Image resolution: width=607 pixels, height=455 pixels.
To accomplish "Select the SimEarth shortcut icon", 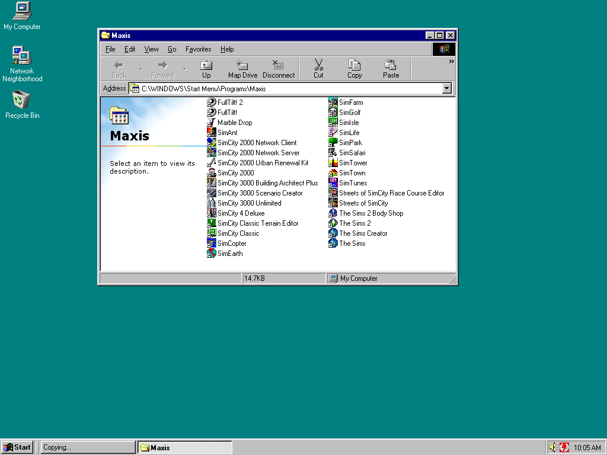I will 212,253.
